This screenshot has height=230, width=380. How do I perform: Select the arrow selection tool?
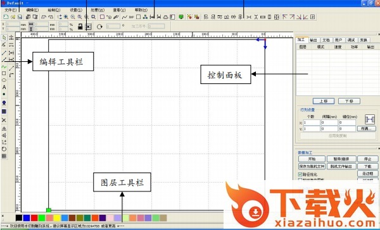4,37
